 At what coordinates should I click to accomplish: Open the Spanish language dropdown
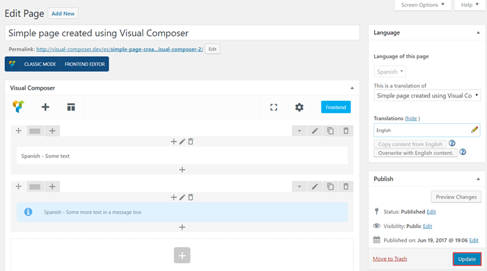click(x=390, y=72)
